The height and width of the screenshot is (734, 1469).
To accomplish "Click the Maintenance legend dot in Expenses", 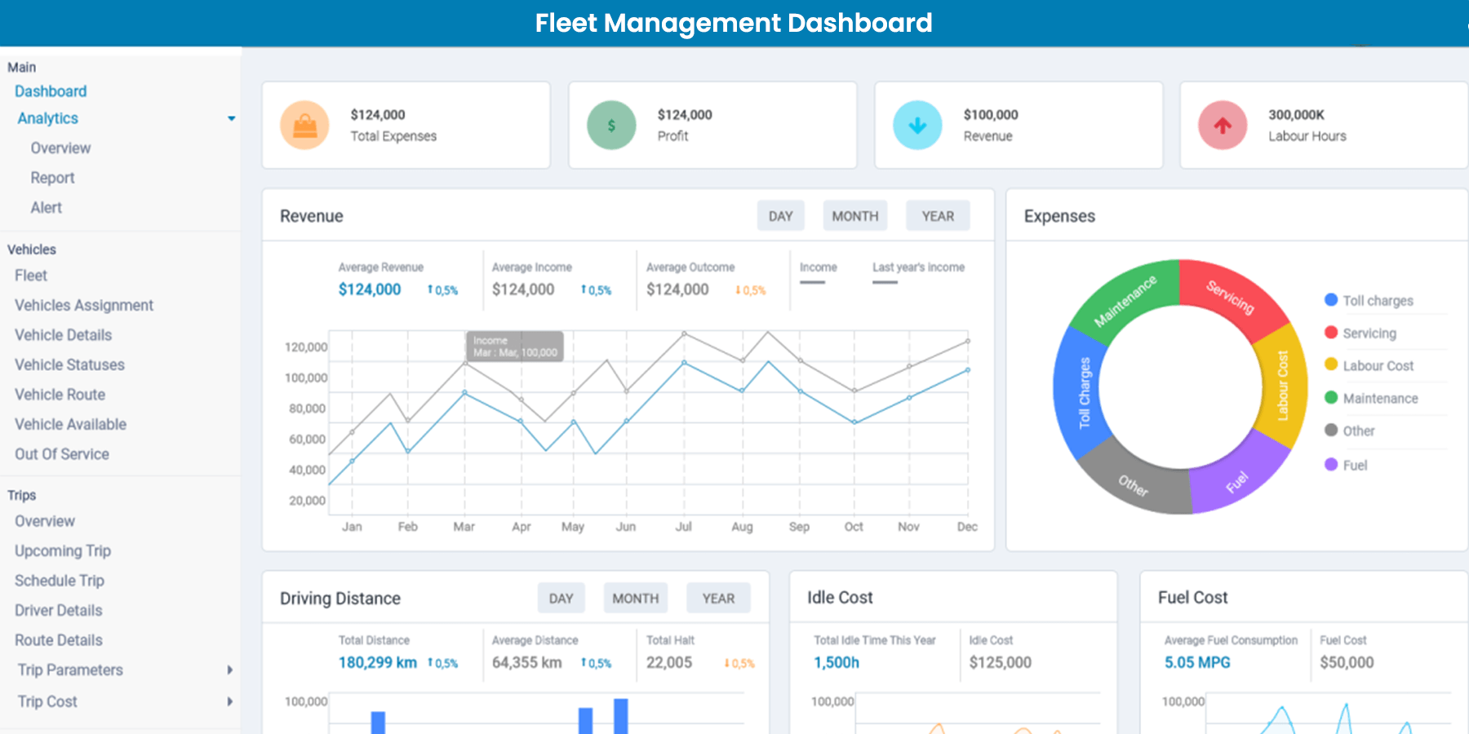I will click(x=1331, y=398).
